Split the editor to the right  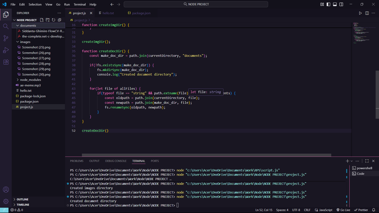click(367, 13)
